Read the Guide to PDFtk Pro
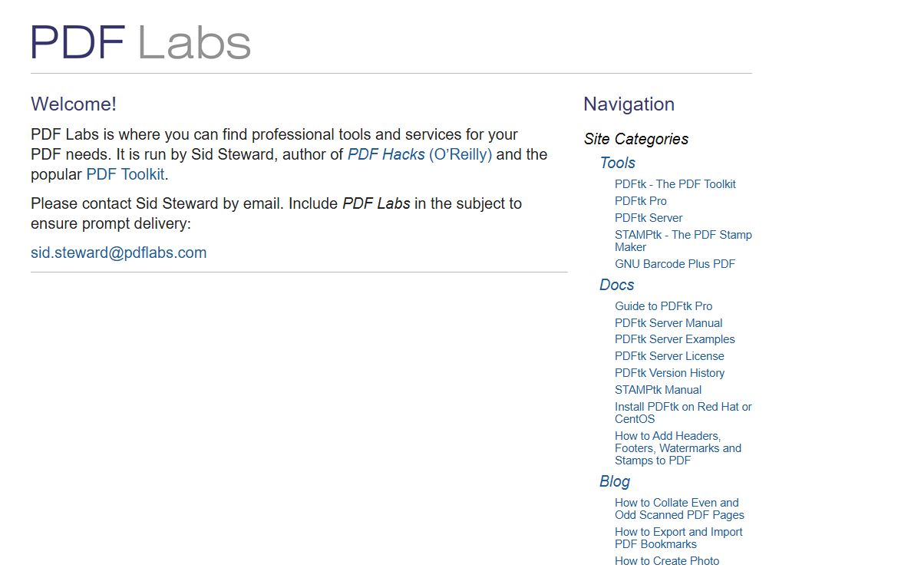The width and height of the screenshot is (921, 568). point(663,306)
